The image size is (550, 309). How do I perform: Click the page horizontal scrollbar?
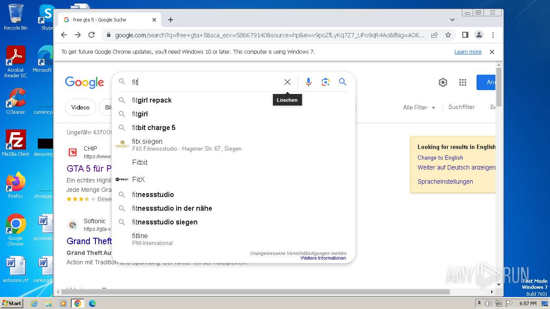[x=255, y=292]
